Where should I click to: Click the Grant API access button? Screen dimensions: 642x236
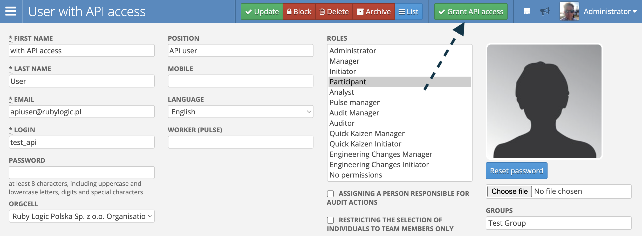point(471,12)
